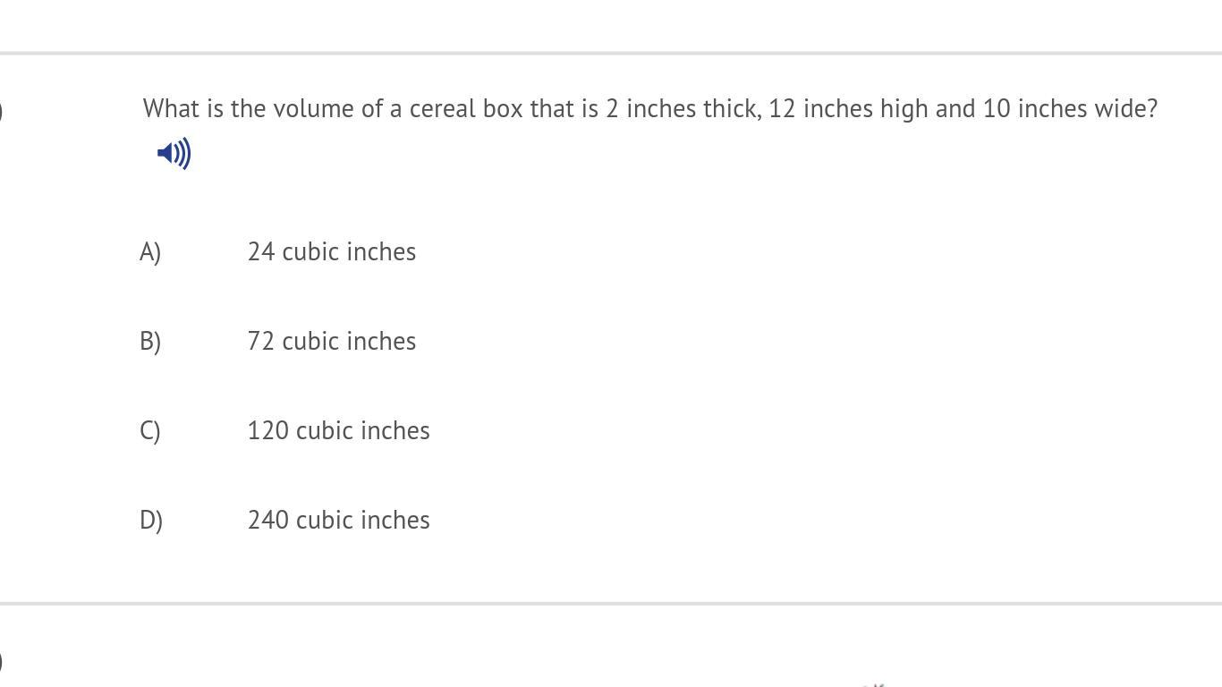Click the cereal box question text
The height and width of the screenshot is (687, 1222).
coord(650,108)
